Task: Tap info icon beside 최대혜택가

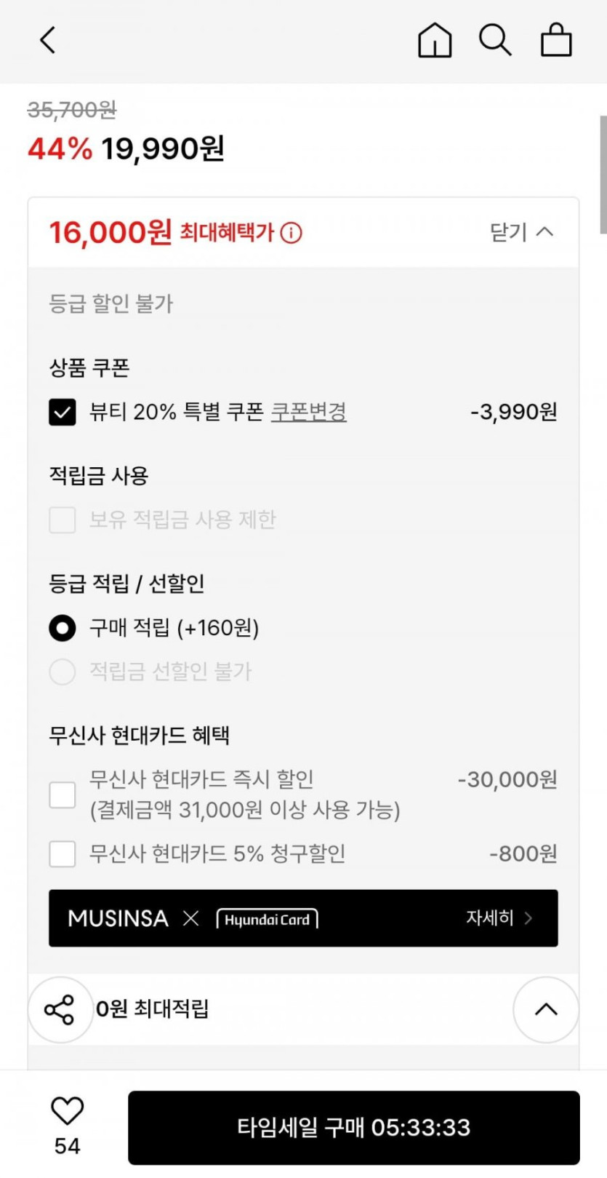Action: [292, 233]
